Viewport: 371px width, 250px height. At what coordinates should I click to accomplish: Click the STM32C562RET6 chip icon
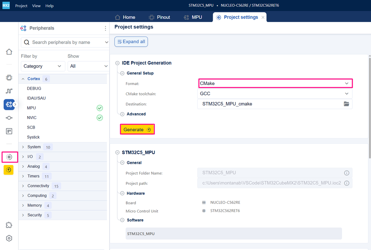[204, 211]
